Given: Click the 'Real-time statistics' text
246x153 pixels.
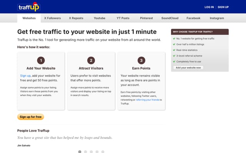Looking at the screenshot, I should (x=187, y=50).
